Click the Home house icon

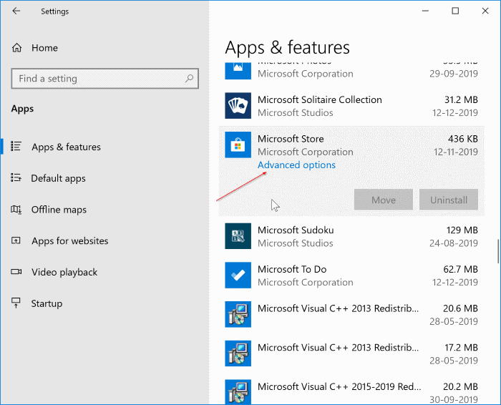pos(16,48)
